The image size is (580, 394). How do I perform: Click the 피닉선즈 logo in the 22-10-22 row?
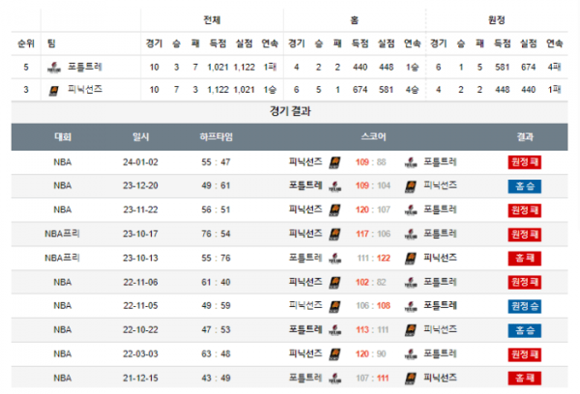click(x=410, y=329)
